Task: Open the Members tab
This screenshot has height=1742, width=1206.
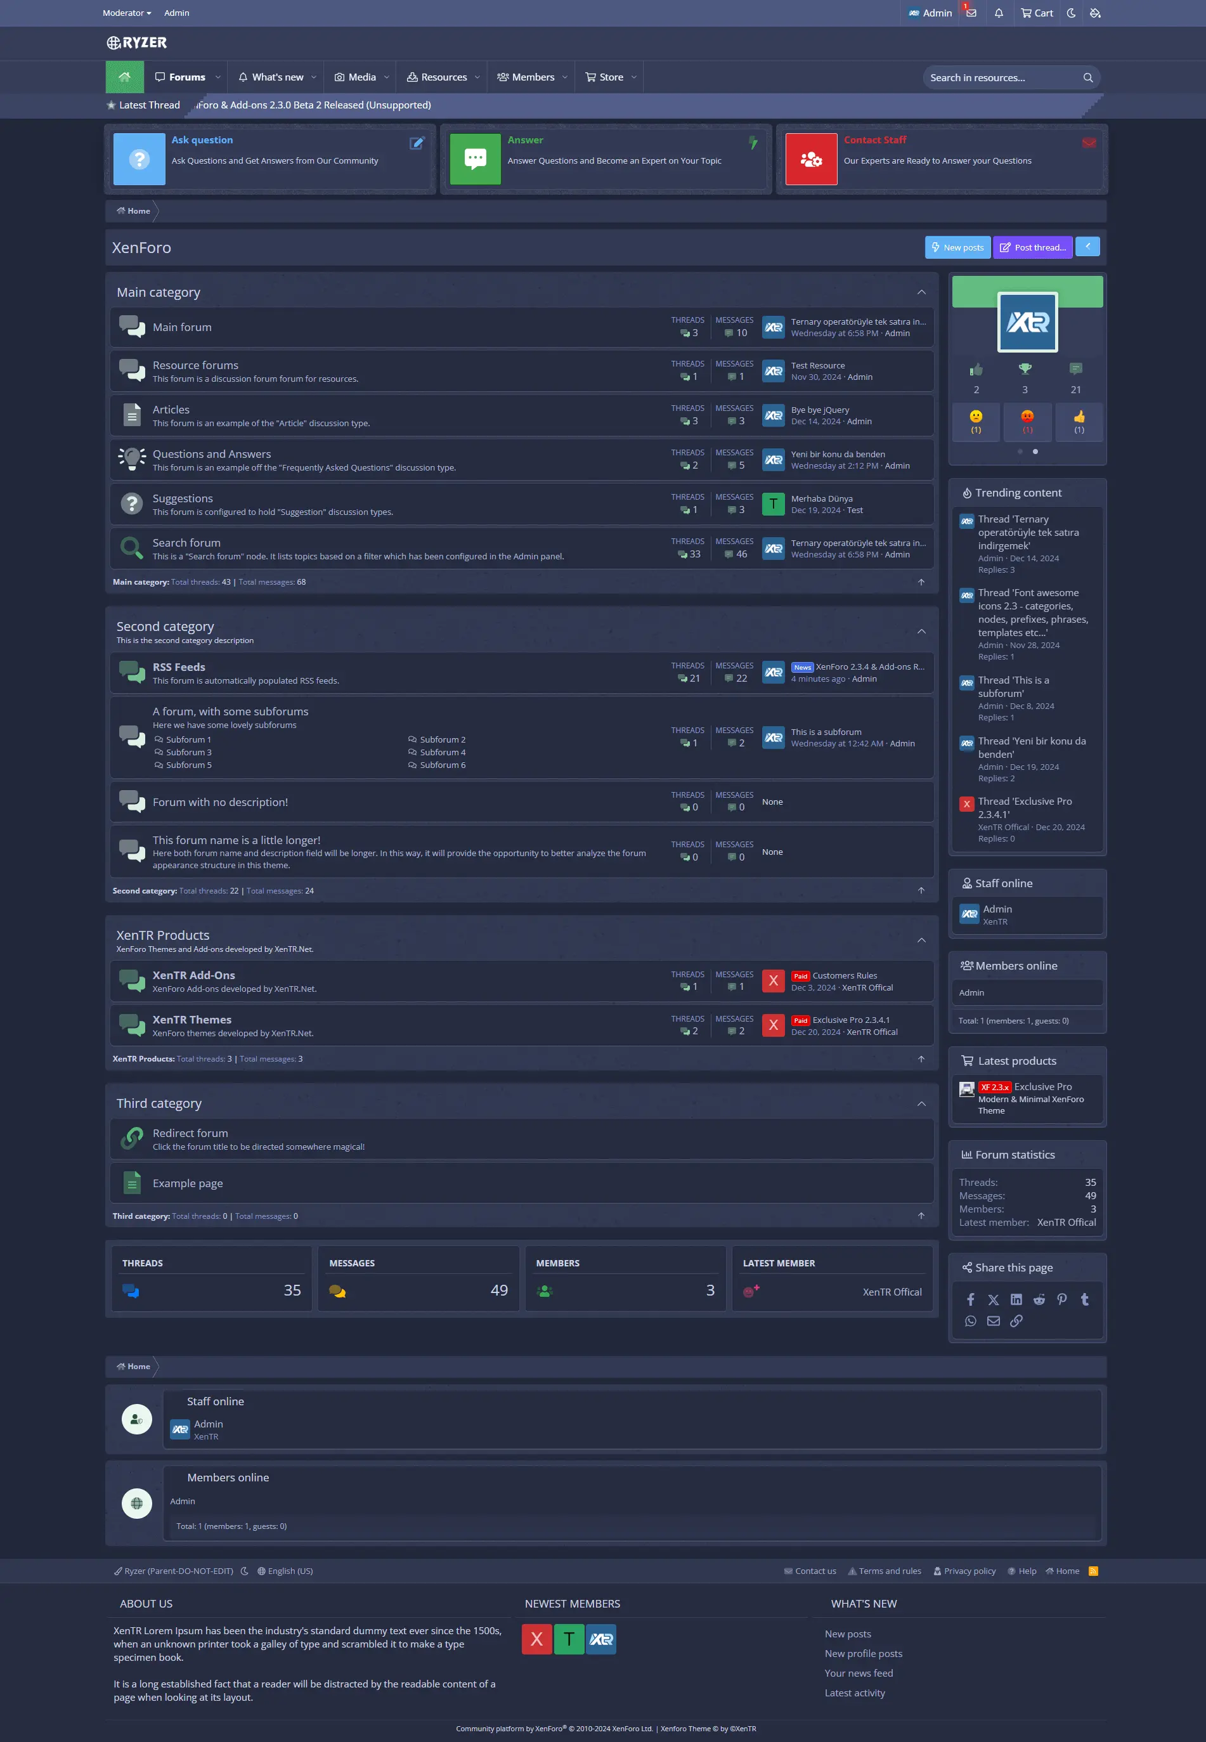Action: pyautogui.click(x=526, y=77)
